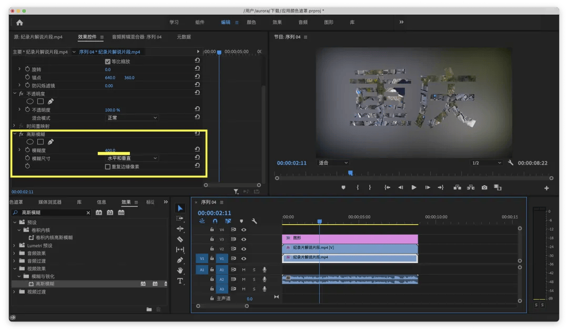Open the 模糊尺寸 dropdown 水平和垂直
Viewport: 568px width, 332px height.
(132, 158)
